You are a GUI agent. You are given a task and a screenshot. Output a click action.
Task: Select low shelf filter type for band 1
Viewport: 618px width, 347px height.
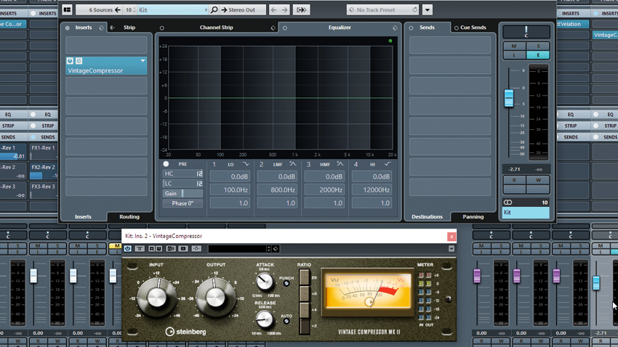pos(246,164)
